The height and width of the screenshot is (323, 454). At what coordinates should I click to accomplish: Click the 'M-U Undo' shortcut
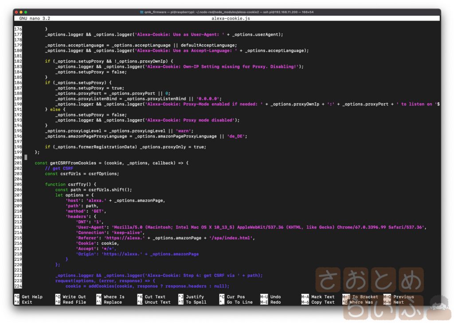(271, 297)
